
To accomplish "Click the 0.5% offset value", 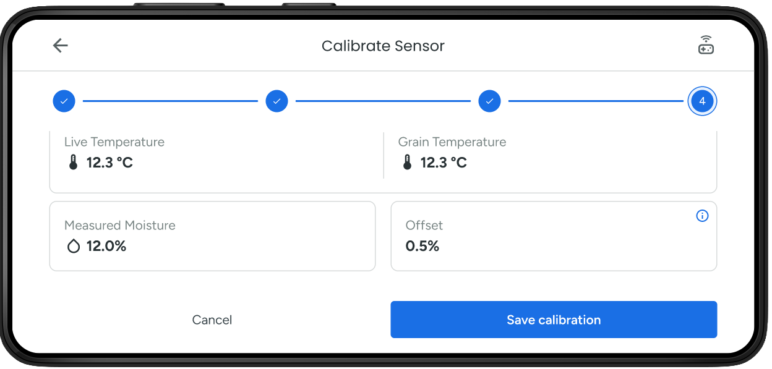I will click(422, 246).
